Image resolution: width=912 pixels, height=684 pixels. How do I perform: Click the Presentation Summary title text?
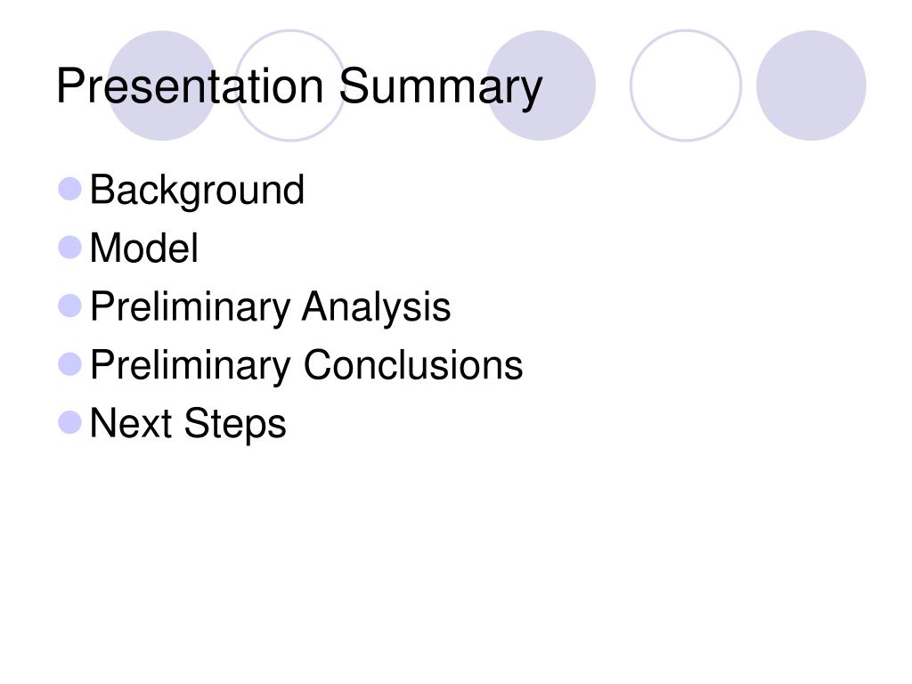299,87
